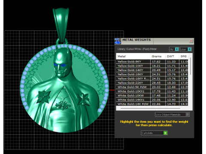Select the Yellow Gold:18KY row
The height and width of the screenshot is (154, 206).
point(152,74)
